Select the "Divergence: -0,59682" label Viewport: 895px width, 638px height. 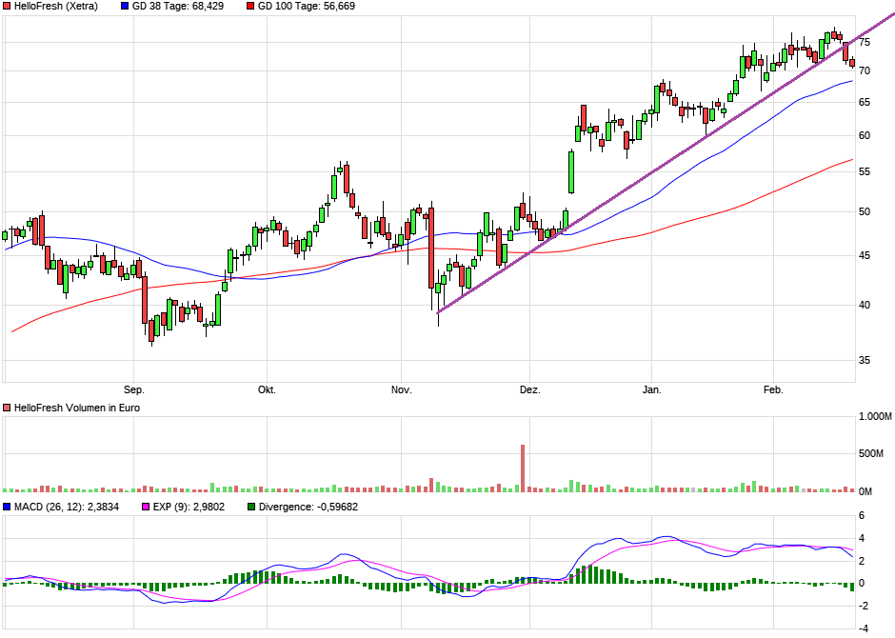click(308, 507)
